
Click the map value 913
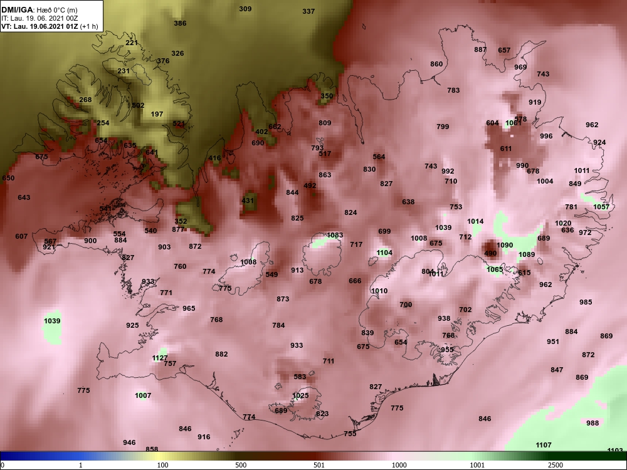click(x=297, y=270)
